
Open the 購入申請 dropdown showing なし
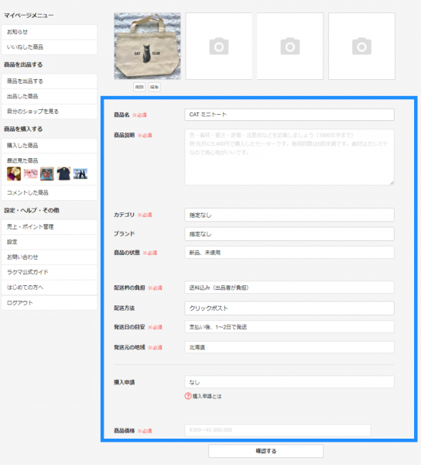point(289,382)
